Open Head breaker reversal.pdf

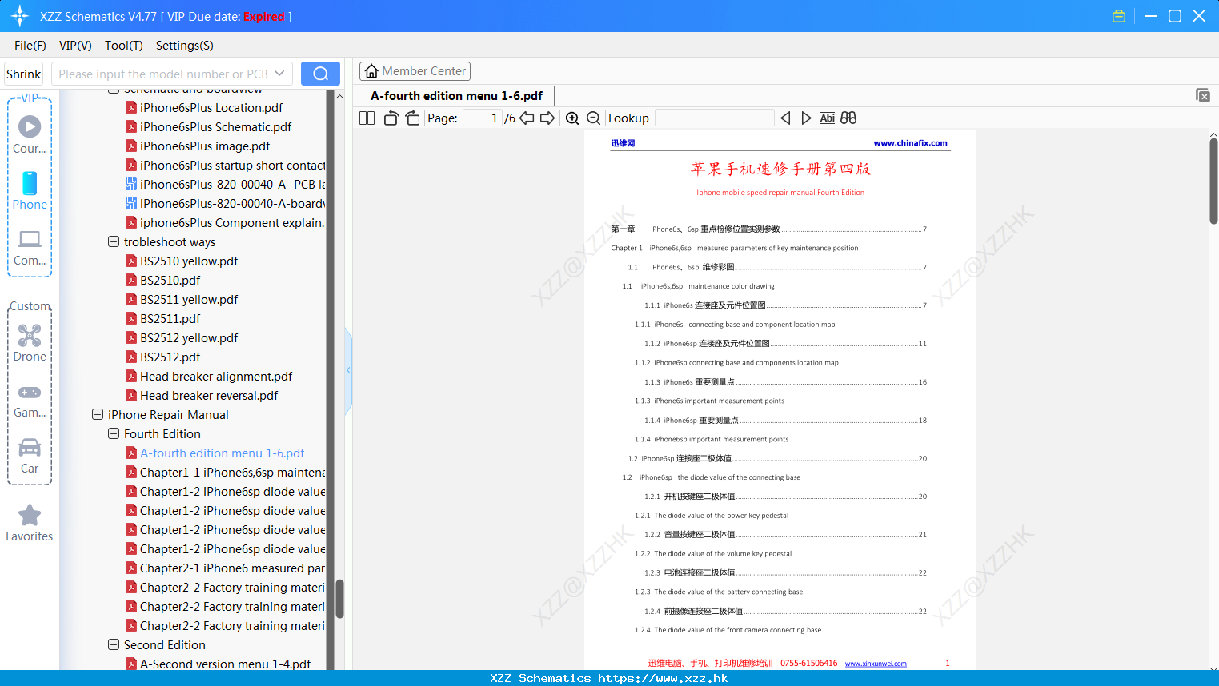(x=209, y=395)
